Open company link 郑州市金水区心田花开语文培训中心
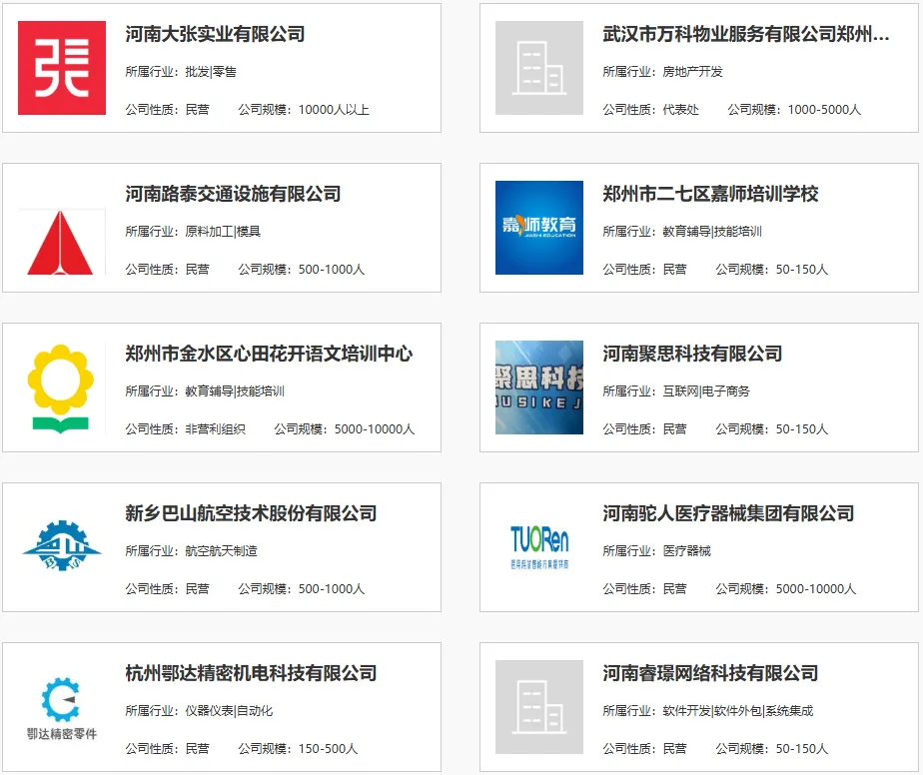The height and width of the screenshot is (775, 923). pyautogui.click(x=269, y=354)
